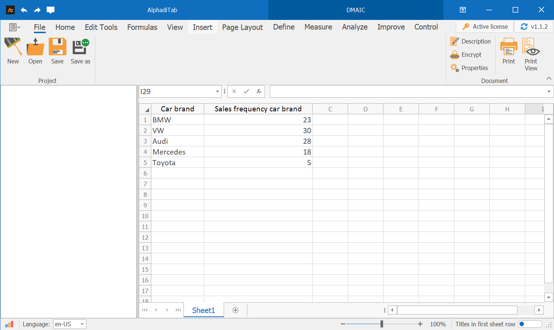Open the Print icon in Document group
This screenshot has height=330, width=554.
pyautogui.click(x=509, y=47)
